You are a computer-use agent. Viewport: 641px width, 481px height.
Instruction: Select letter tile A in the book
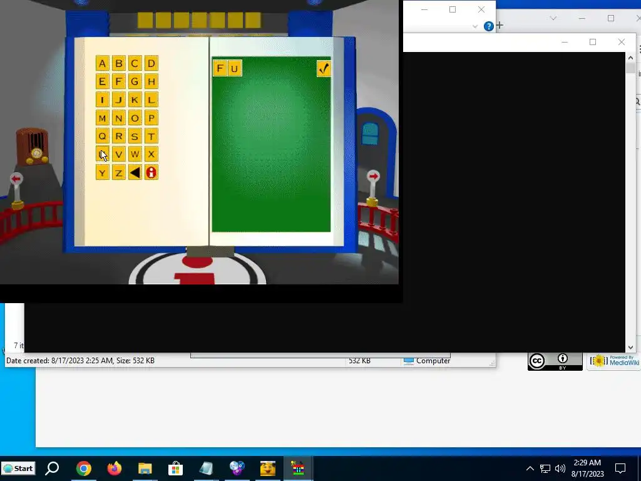(x=102, y=63)
